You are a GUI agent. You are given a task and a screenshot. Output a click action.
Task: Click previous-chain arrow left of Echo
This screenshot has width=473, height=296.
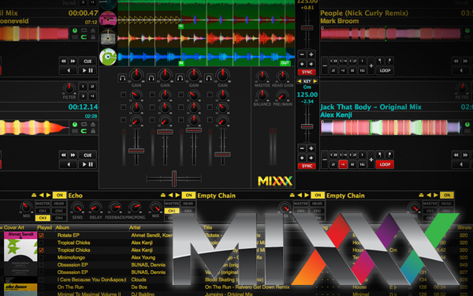pos(41,195)
